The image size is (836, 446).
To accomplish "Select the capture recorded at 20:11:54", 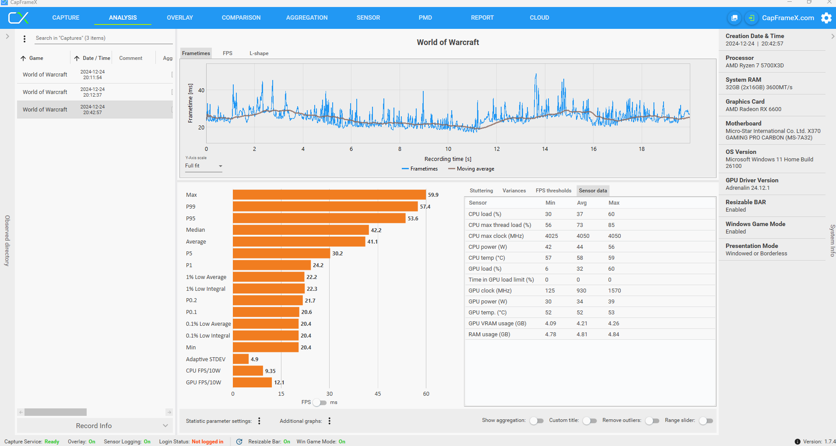I will click(x=95, y=75).
